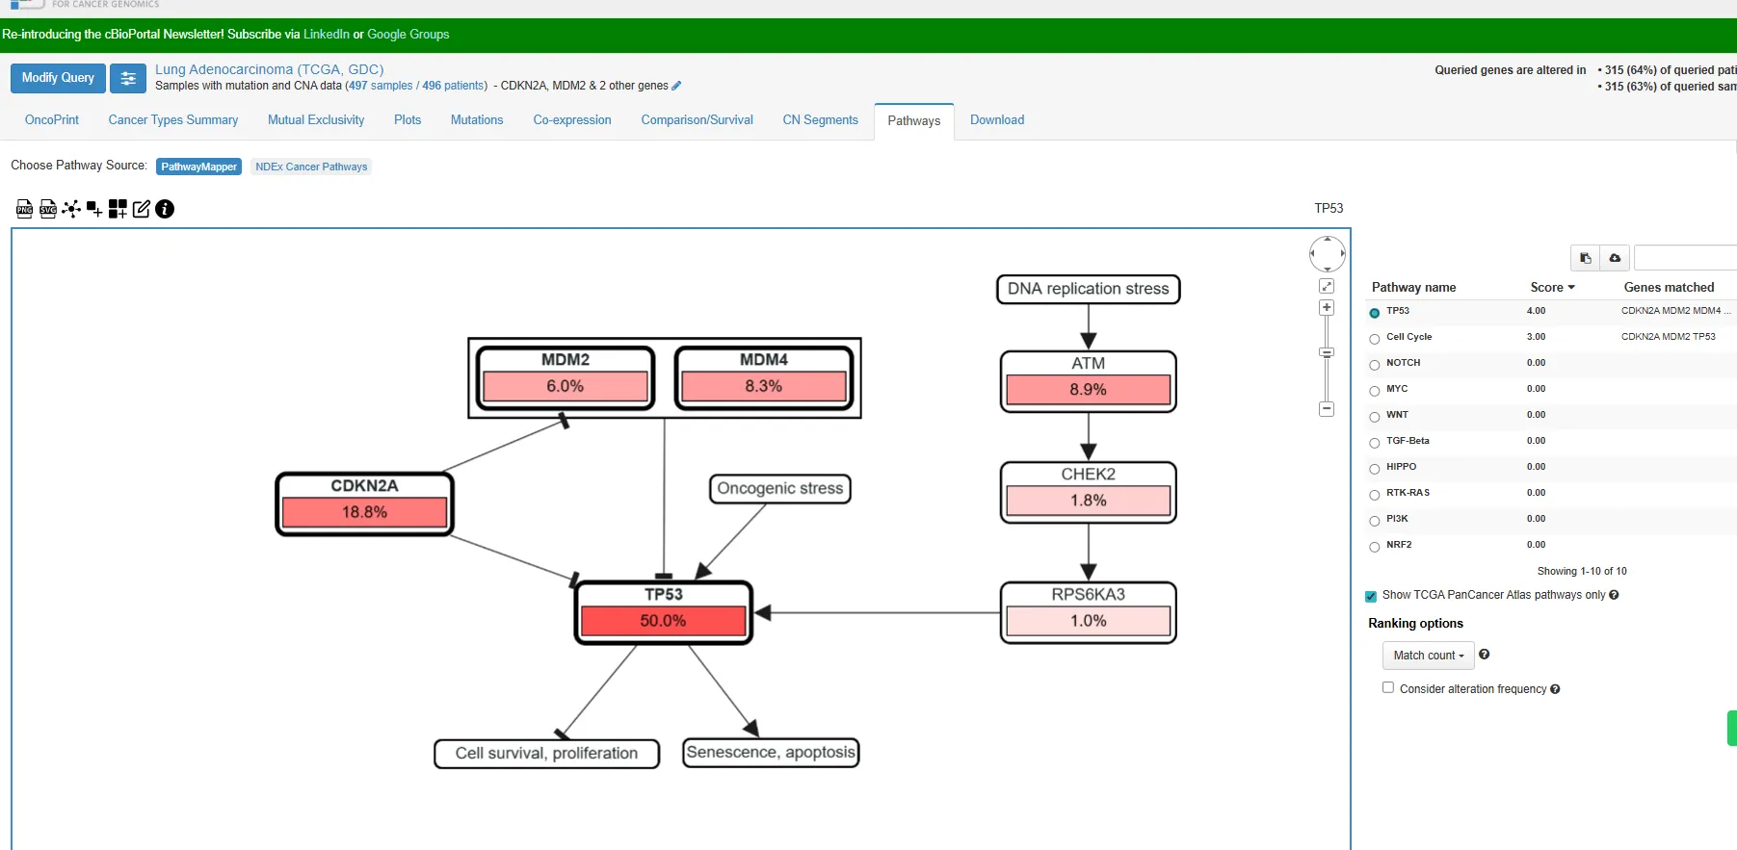Download pathway table via cloud icon

pos(1615,258)
